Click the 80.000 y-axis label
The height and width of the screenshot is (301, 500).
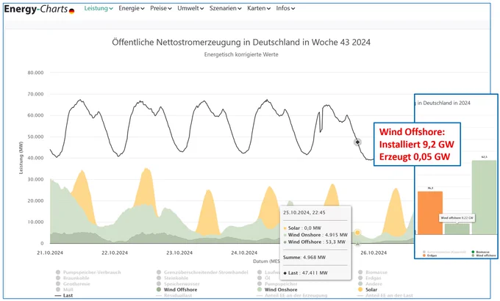(x=35, y=73)
